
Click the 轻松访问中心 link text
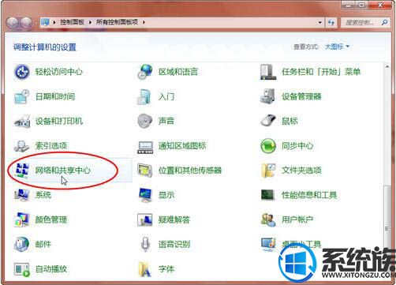click(59, 72)
